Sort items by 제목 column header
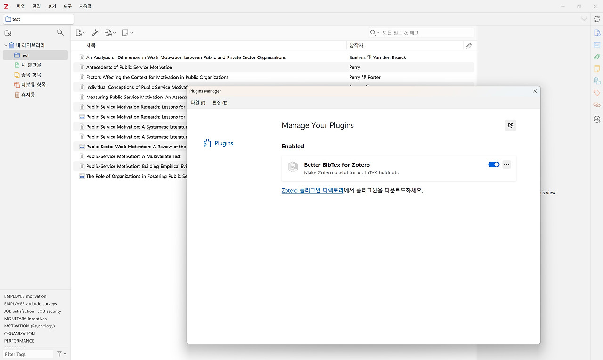The width and height of the screenshot is (603, 360). tap(91, 46)
